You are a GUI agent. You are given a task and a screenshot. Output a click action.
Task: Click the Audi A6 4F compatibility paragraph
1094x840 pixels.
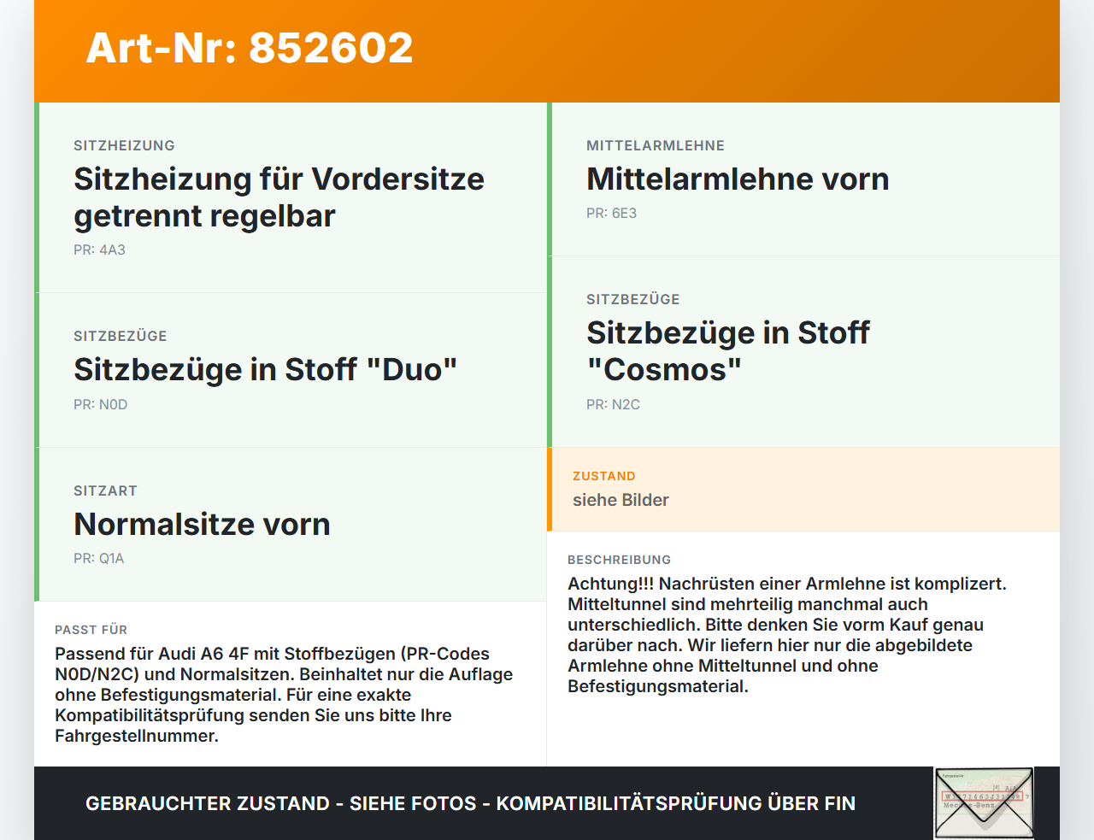point(284,695)
